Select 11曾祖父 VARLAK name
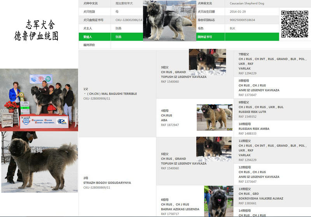 pyautogui.click(x=245, y=155)
